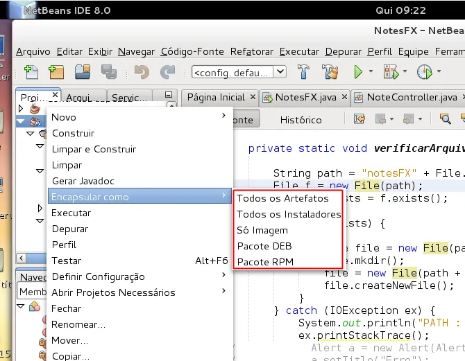The width and height of the screenshot is (465, 361).
Task: Run project with green play icon
Action: pyautogui.click(x=358, y=72)
